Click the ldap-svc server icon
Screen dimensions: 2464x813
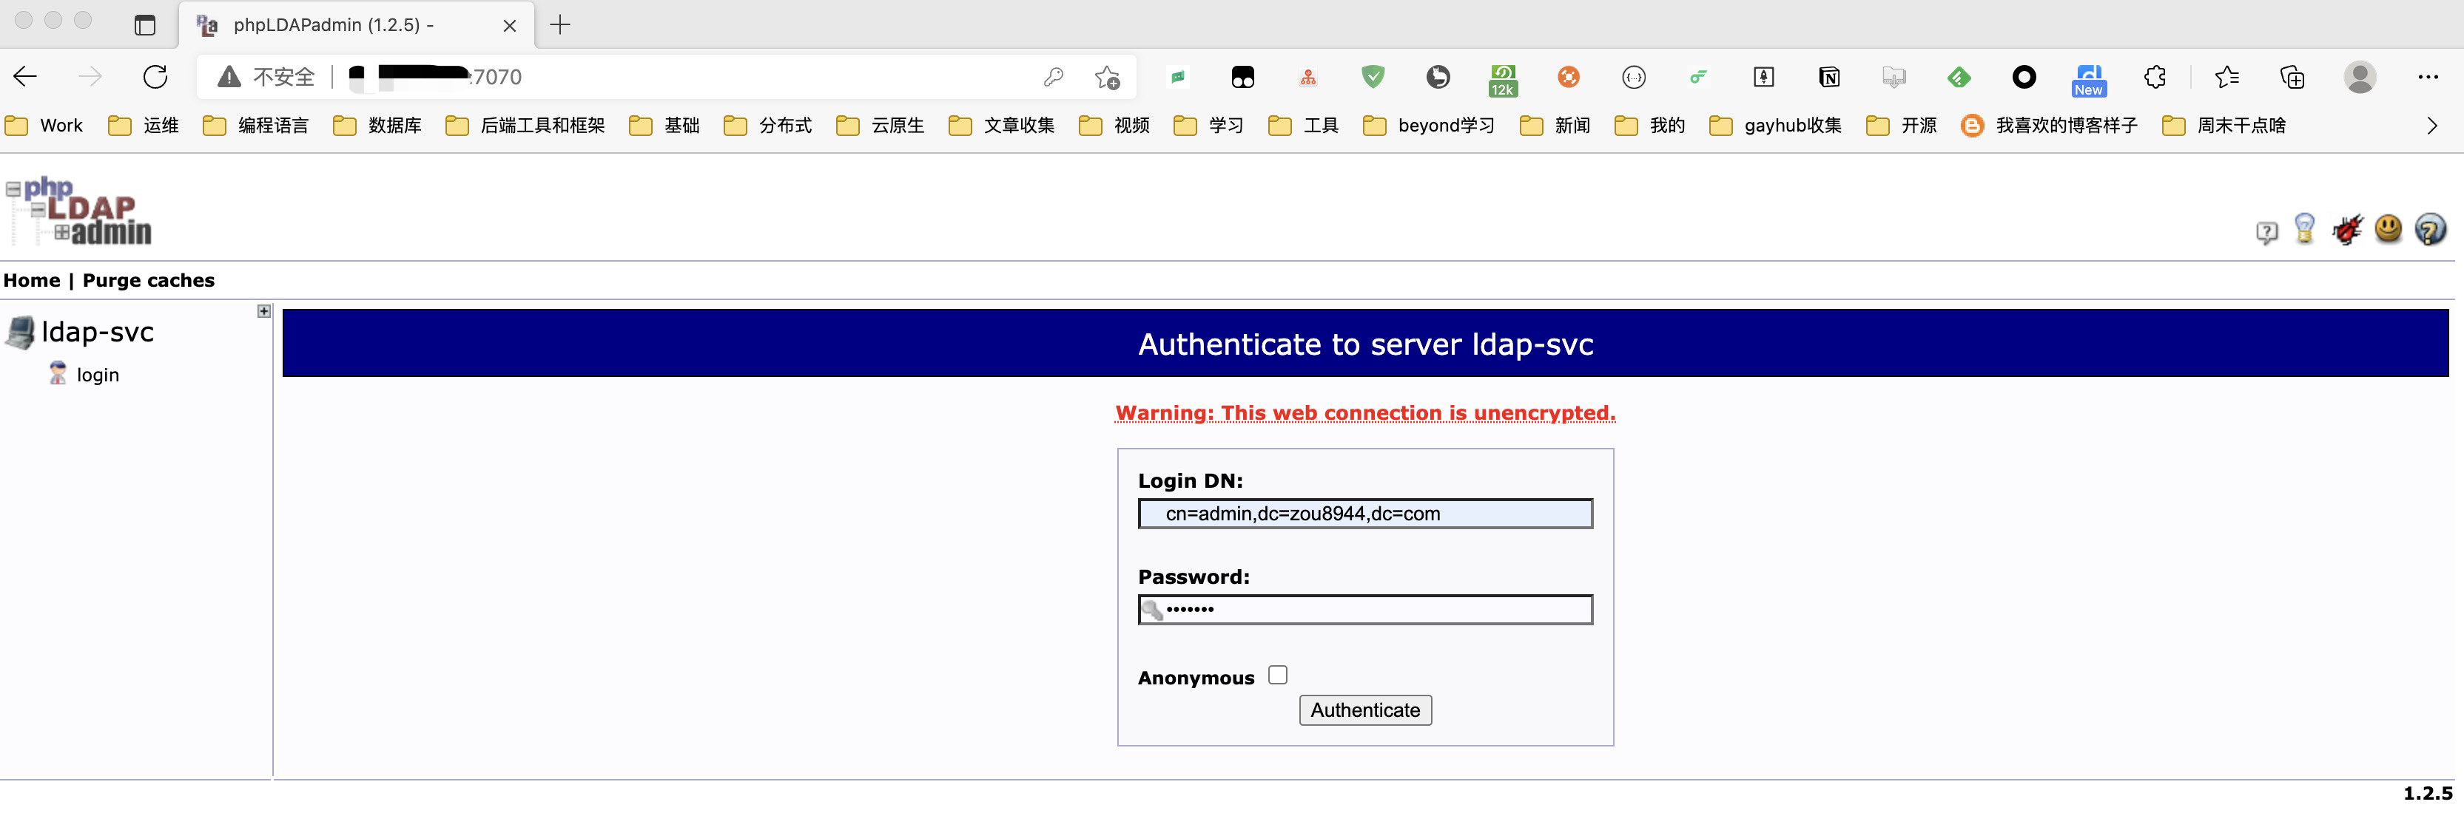click(x=20, y=333)
